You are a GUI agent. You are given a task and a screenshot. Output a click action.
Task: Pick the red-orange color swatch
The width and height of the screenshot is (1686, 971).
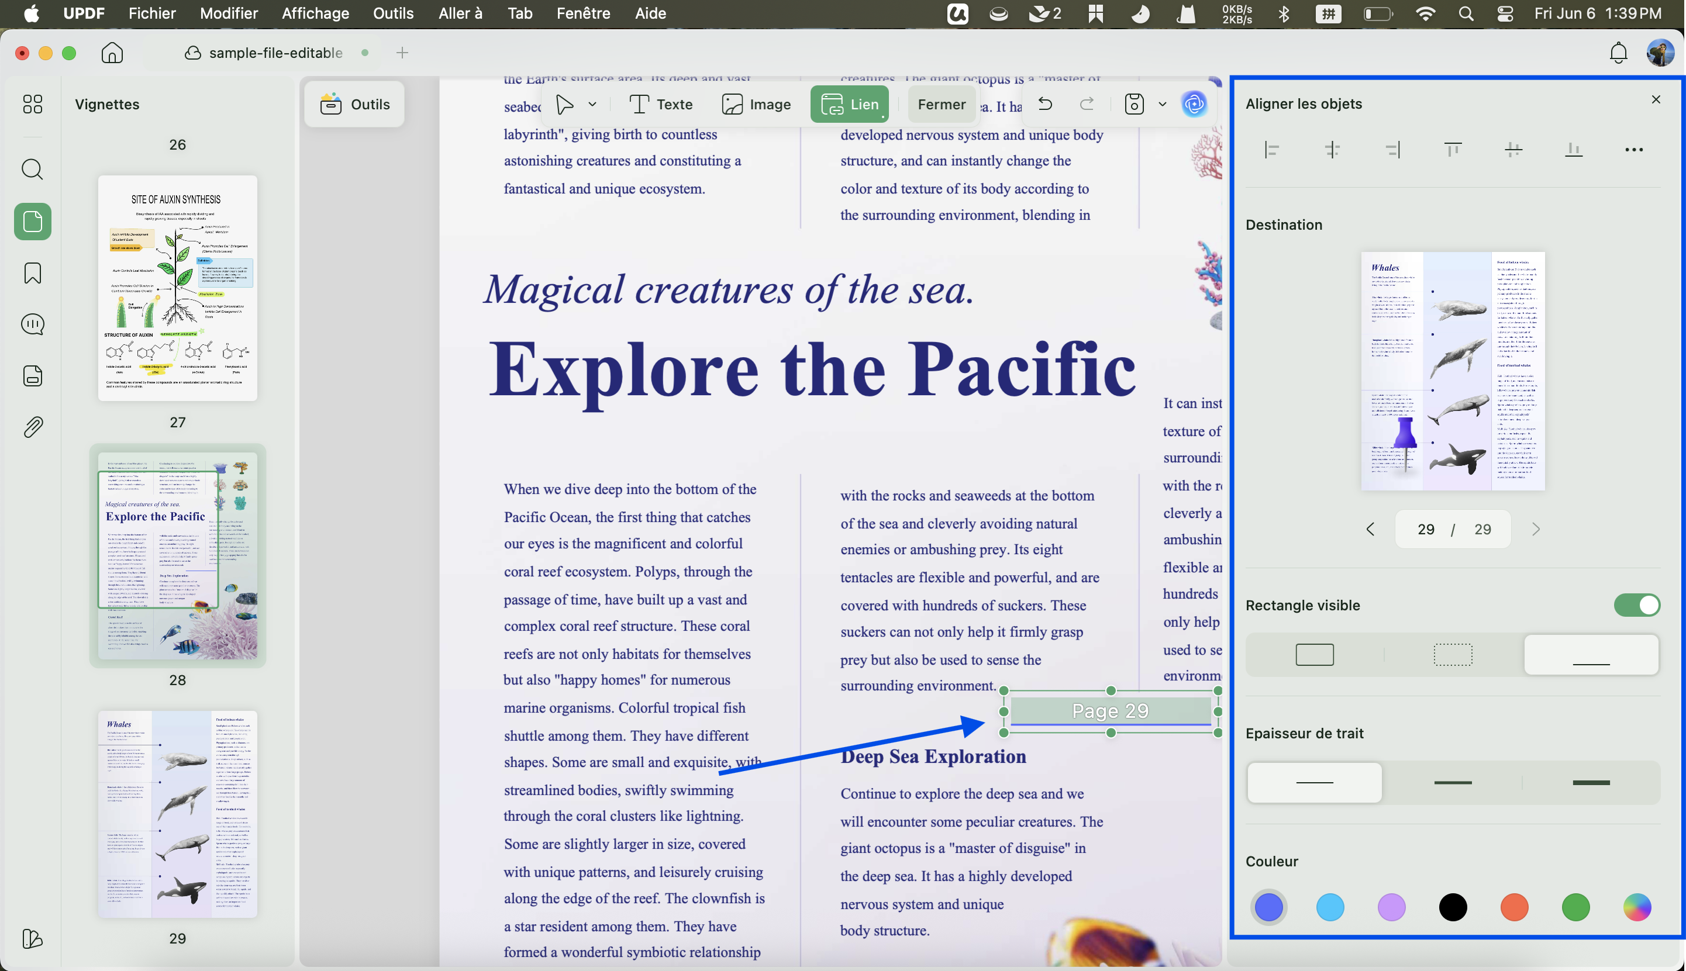click(1514, 908)
